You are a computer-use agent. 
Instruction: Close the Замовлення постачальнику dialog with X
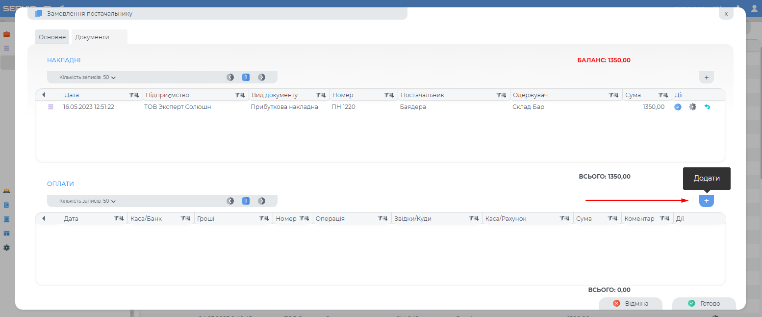726,14
